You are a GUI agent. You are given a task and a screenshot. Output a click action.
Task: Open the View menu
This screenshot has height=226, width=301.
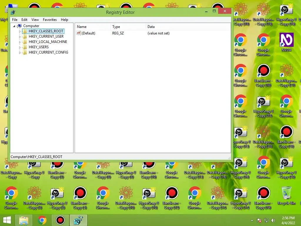point(35,20)
